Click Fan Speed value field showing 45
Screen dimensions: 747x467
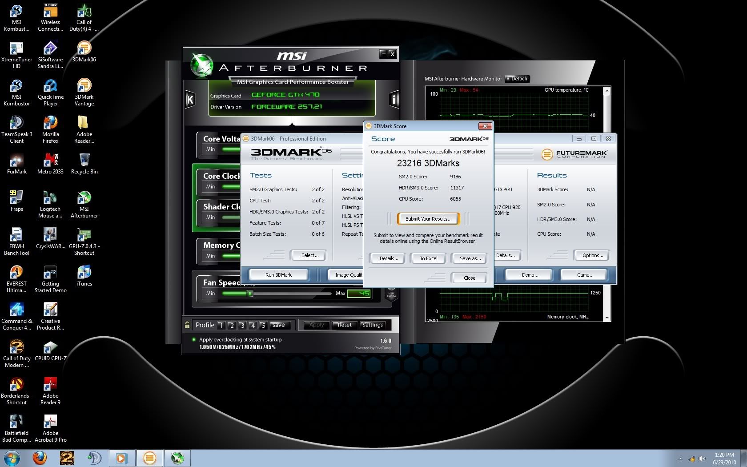tap(358, 294)
